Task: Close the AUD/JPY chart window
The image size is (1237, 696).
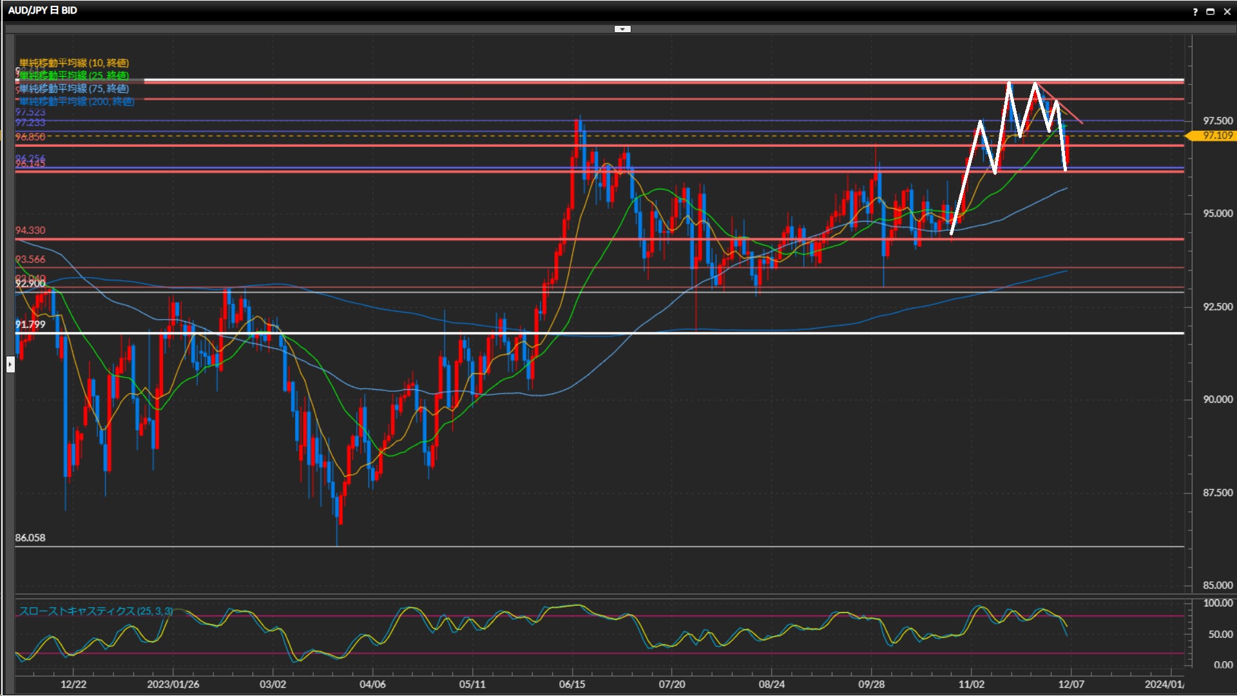Action: coord(1226,12)
